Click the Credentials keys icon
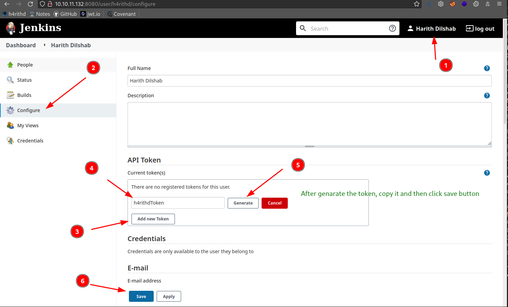The width and height of the screenshot is (508, 307). click(x=10, y=141)
